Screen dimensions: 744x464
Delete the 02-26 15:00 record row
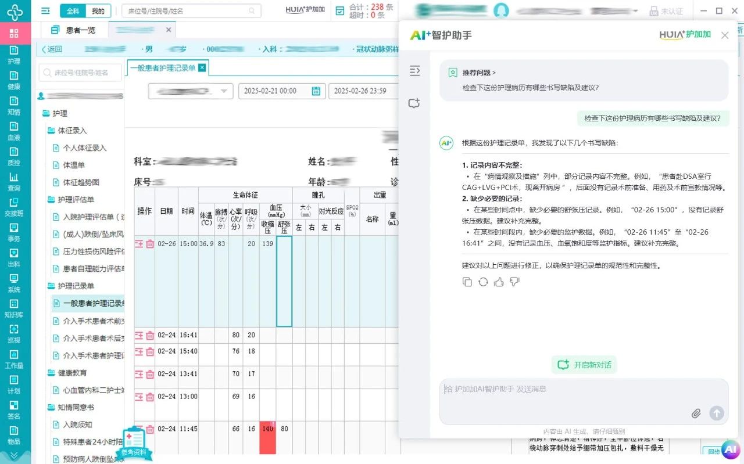click(x=150, y=244)
